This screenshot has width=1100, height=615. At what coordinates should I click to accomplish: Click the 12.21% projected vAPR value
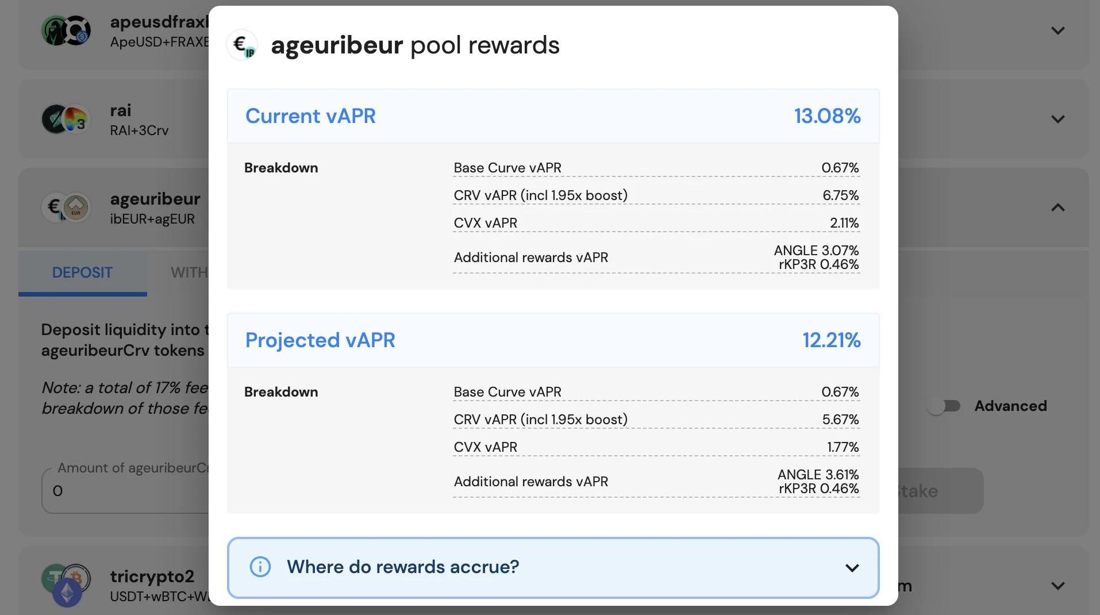[831, 340]
